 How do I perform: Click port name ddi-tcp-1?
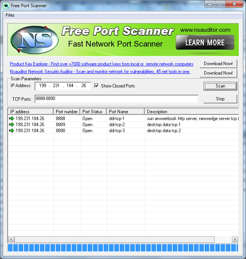[x=117, y=119]
